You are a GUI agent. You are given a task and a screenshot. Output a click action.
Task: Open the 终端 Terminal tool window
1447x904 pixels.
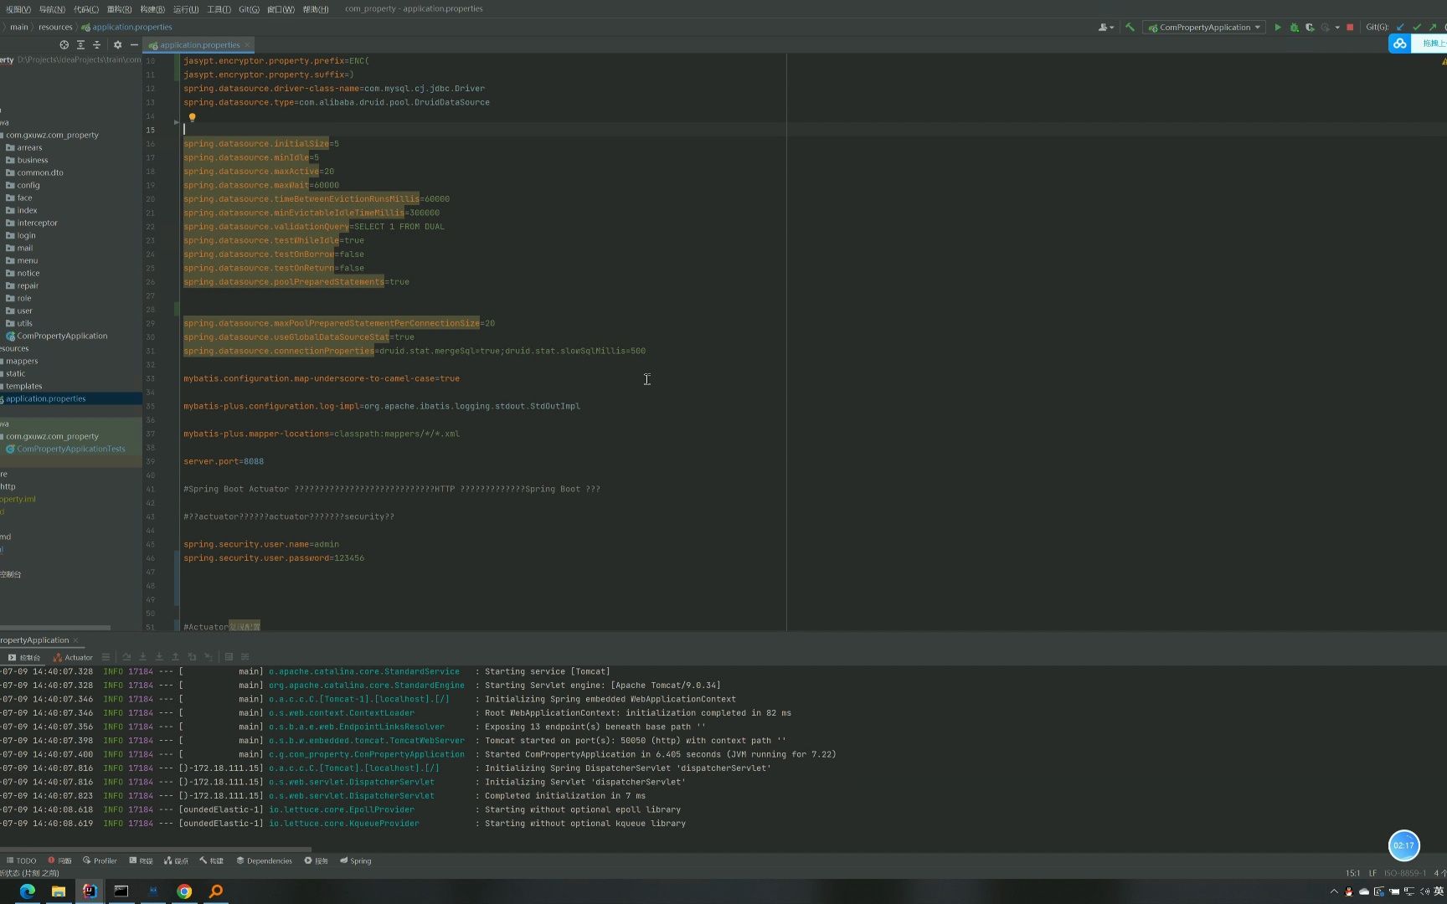tap(141, 860)
